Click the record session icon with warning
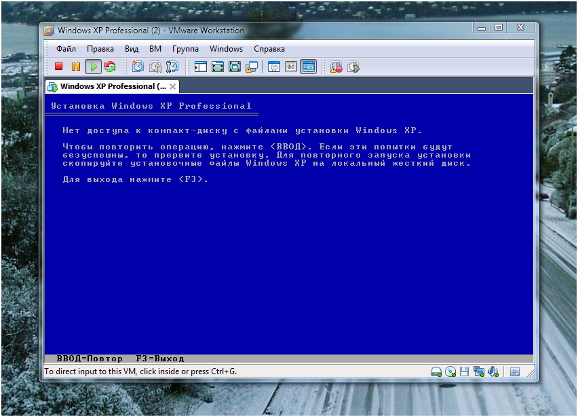The height and width of the screenshot is (417, 578). point(336,67)
